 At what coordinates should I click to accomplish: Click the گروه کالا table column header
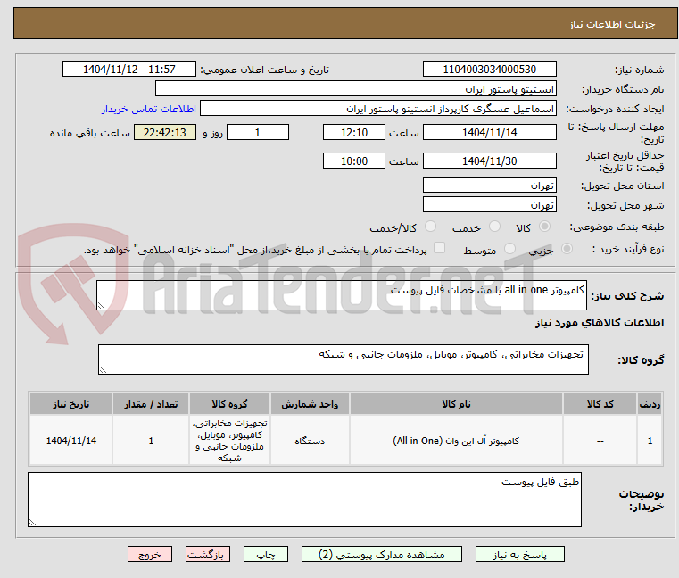[x=229, y=404]
